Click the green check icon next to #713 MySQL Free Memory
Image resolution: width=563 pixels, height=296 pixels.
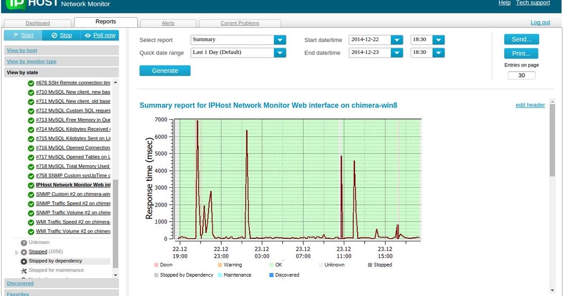tap(31, 120)
